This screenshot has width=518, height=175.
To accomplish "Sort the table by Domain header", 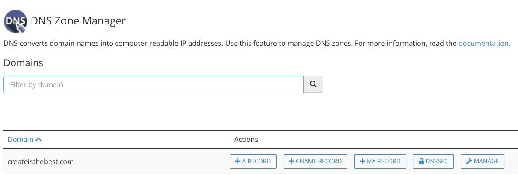I will coord(21,140).
